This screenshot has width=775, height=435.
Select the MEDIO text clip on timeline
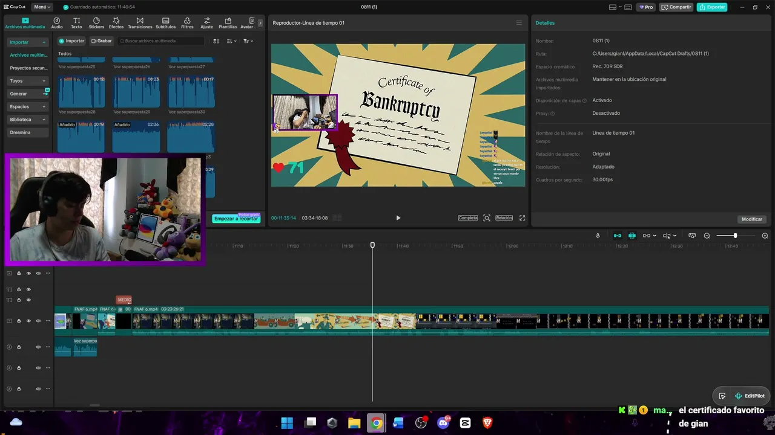[x=124, y=300]
